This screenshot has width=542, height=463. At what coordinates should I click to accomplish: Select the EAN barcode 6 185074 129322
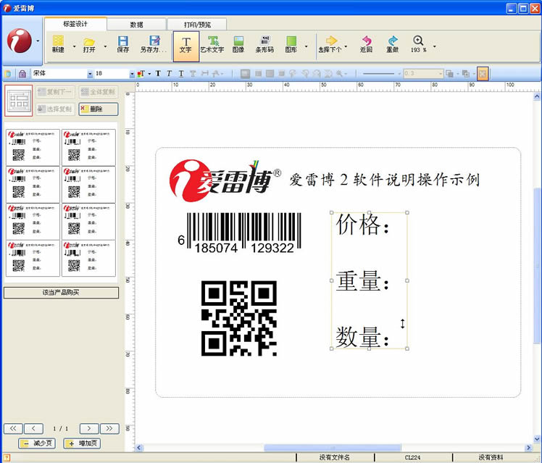240,233
